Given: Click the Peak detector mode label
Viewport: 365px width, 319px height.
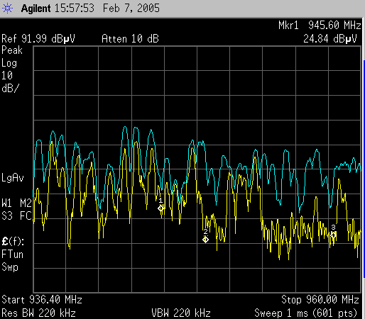Looking at the screenshot, I should point(12,50).
